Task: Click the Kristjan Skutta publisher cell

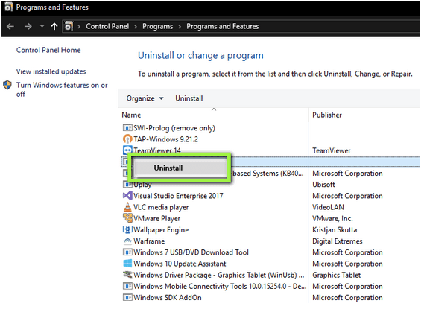Action: click(x=335, y=230)
